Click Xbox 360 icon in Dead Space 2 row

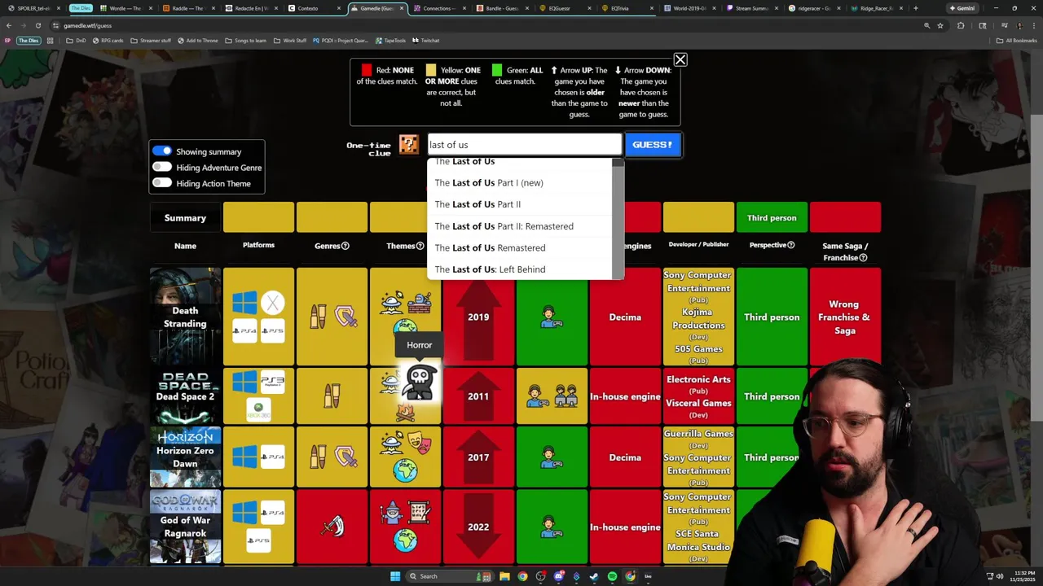click(258, 409)
